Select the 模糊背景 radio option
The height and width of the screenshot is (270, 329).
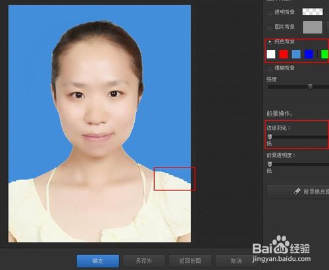pos(270,68)
